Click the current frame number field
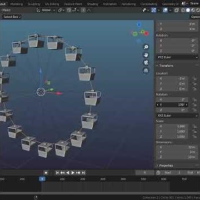The width and height of the screenshot is (200, 200). point(144,172)
